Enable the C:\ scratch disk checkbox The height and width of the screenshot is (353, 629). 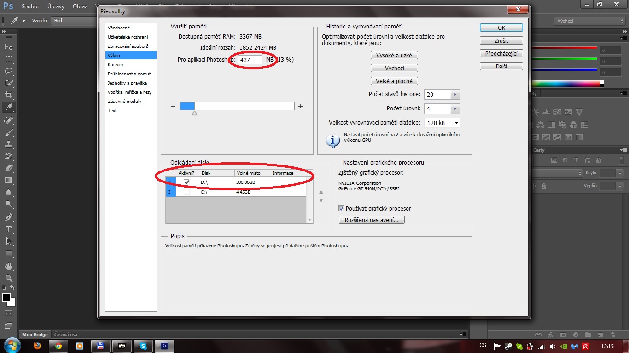[186, 192]
